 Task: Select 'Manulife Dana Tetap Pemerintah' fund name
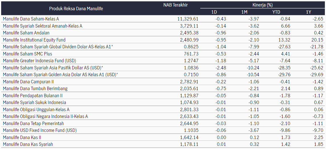[x=33, y=123]
